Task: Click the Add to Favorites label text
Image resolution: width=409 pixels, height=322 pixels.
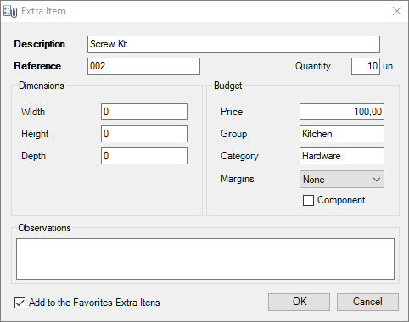Action: pyautogui.click(x=94, y=303)
